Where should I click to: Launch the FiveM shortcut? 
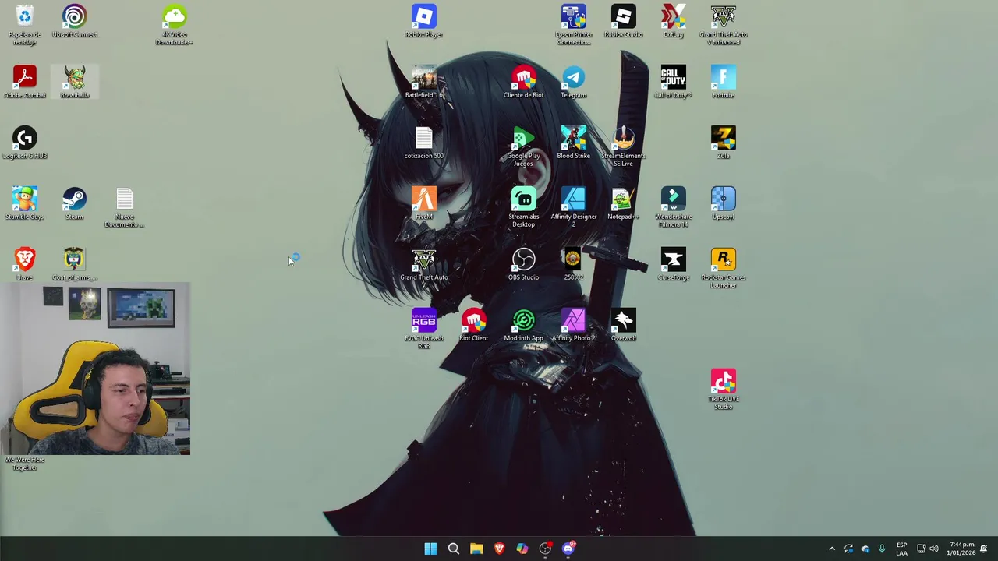point(424,204)
